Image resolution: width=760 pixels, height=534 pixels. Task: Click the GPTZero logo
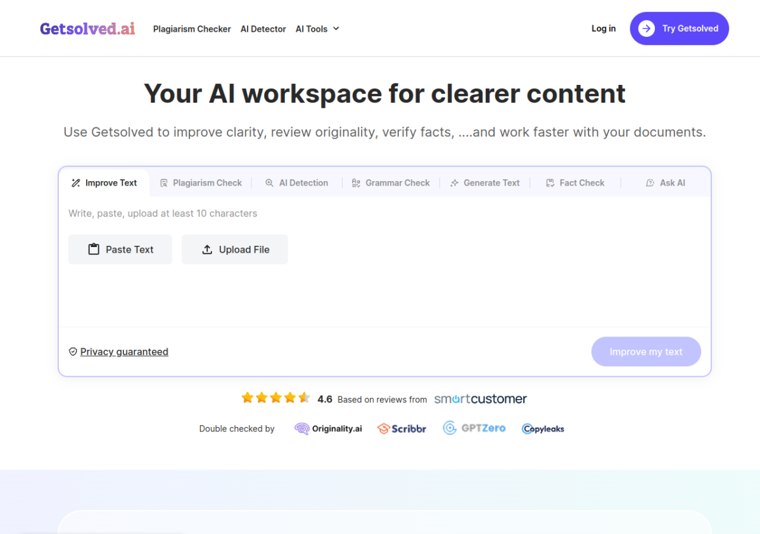pos(474,428)
